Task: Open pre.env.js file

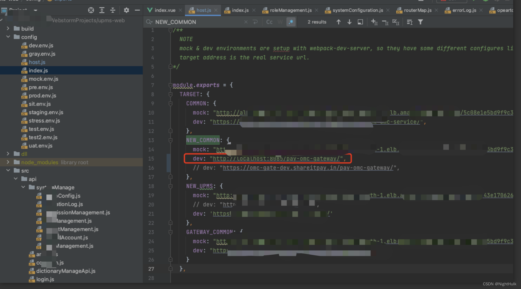Action: click(41, 87)
